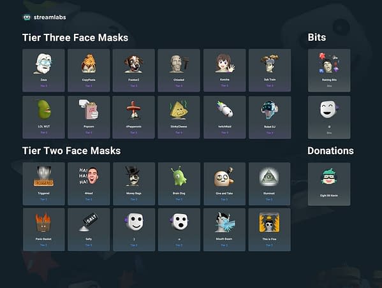
Task: Choose the LOL WUT pear mask
Action: click(x=43, y=117)
